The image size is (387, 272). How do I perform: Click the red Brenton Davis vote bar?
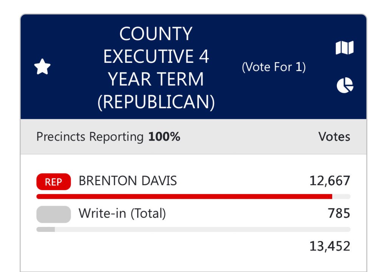(184, 196)
